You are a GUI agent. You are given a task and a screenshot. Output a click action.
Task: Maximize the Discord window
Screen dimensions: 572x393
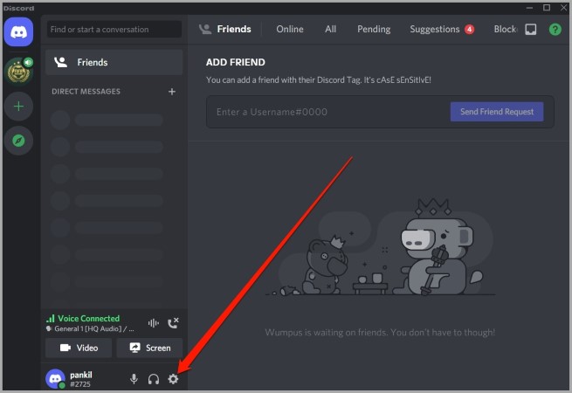tap(547, 8)
